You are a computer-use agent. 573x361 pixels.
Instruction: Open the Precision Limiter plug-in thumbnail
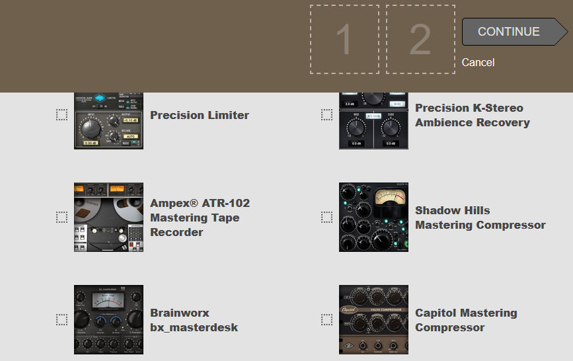(x=108, y=121)
